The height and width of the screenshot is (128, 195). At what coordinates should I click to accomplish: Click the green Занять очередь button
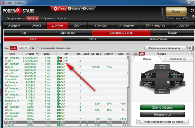[162, 108]
